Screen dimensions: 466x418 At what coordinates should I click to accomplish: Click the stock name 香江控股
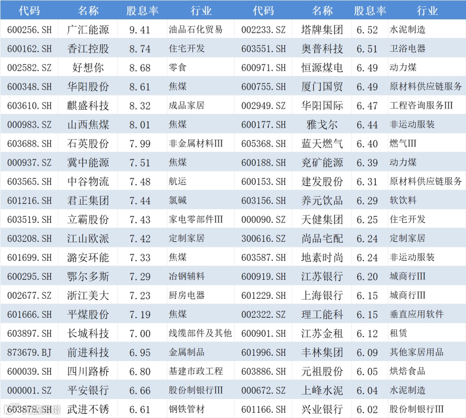pyautogui.click(x=88, y=49)
